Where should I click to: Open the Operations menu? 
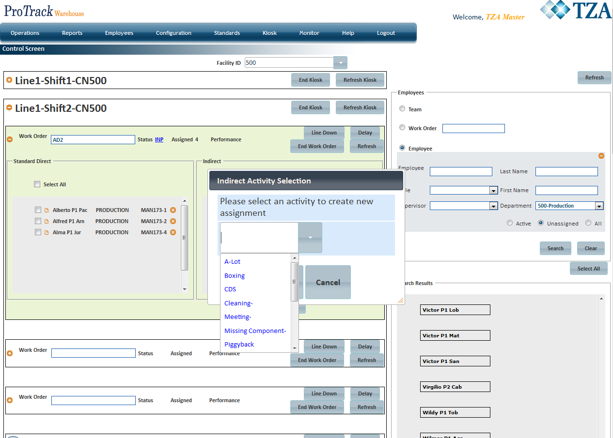coord(25,33)
